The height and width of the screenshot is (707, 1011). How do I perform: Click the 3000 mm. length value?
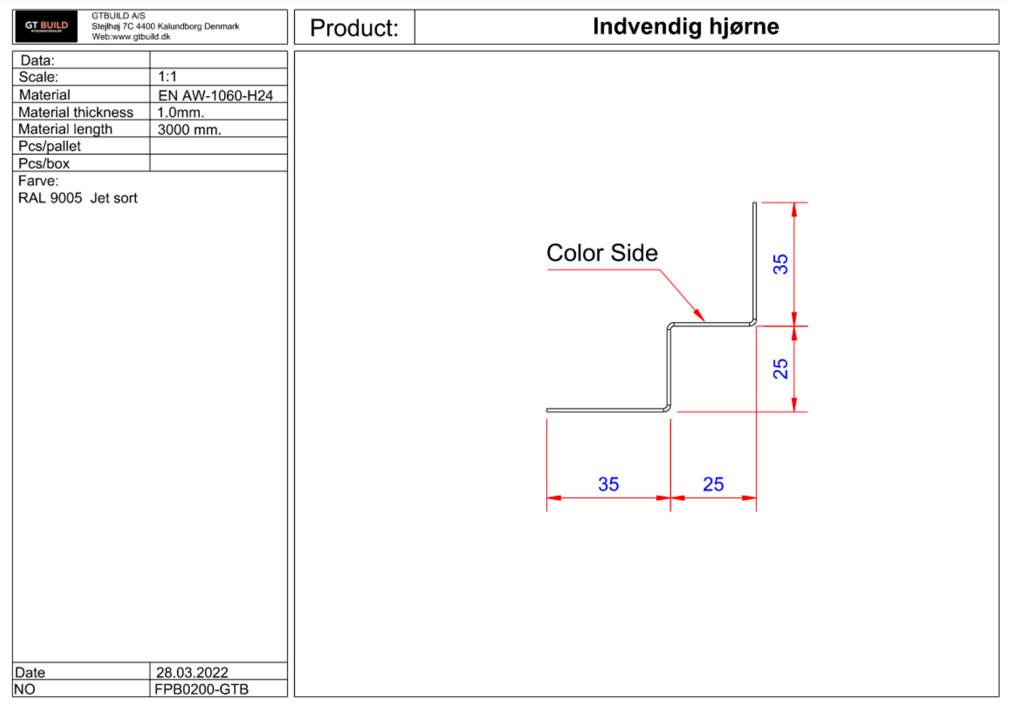189,129
